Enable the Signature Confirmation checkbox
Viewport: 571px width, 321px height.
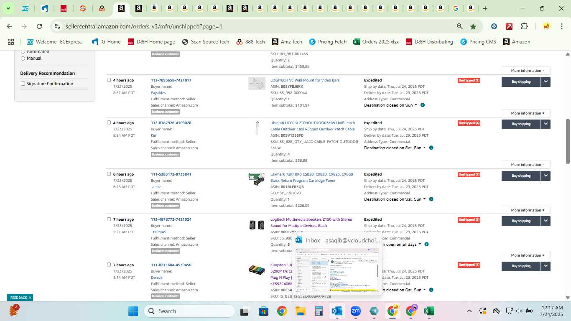23,84
